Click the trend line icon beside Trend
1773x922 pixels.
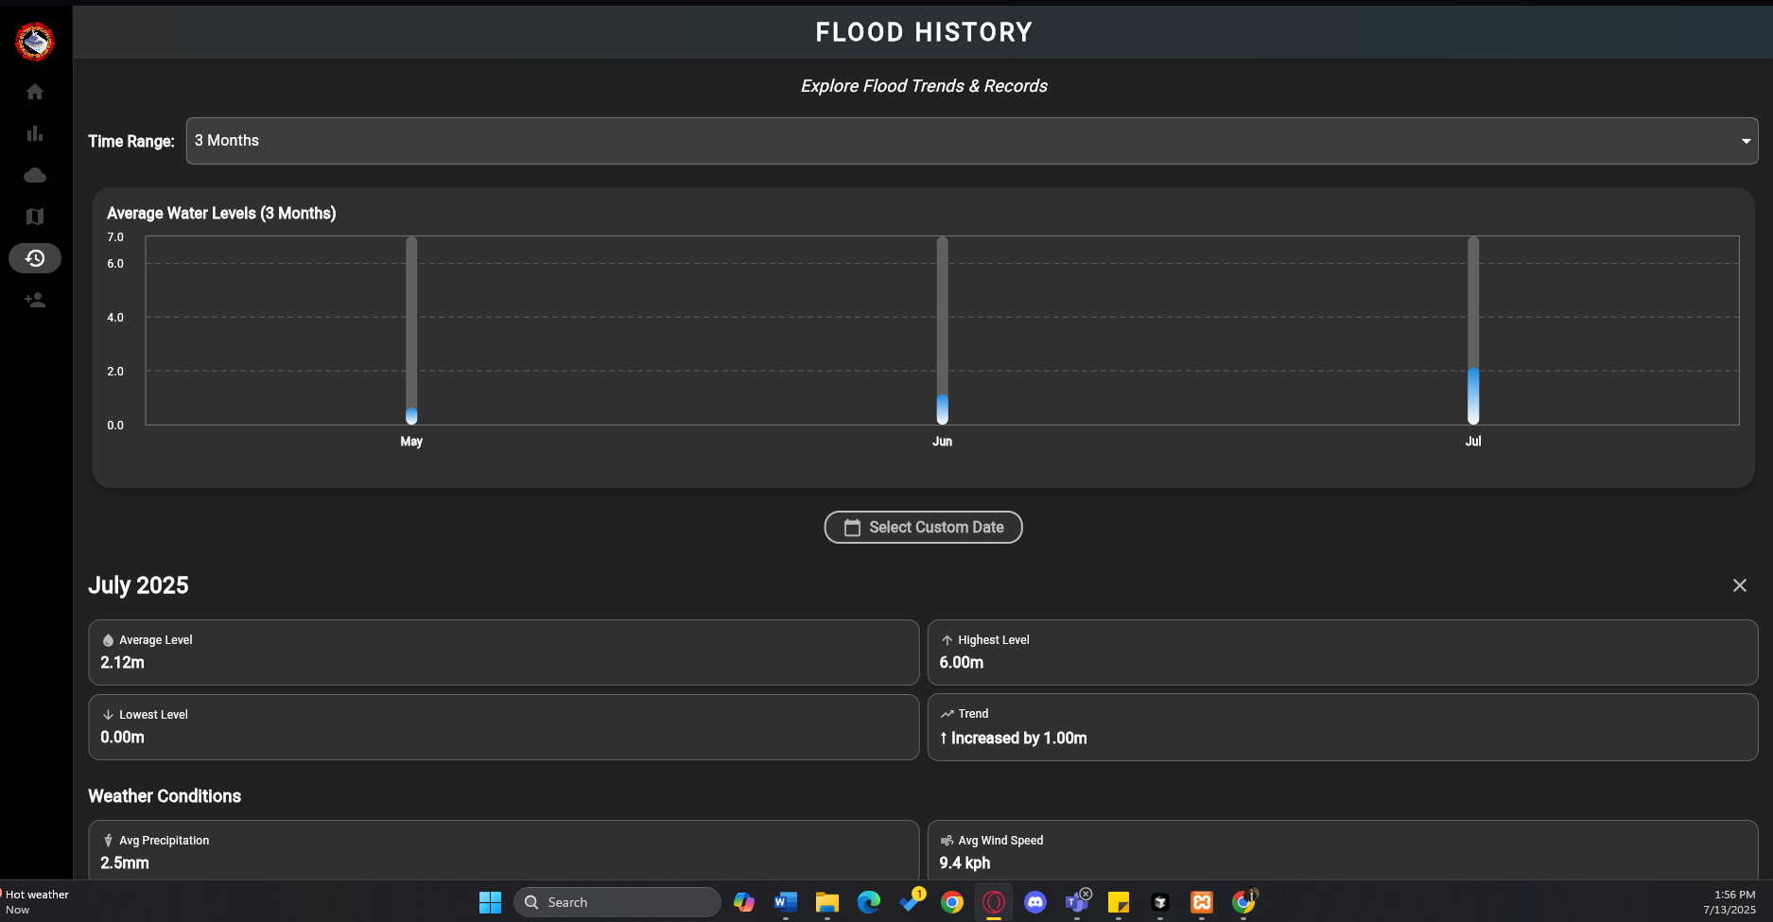click(x=947, y=714)
